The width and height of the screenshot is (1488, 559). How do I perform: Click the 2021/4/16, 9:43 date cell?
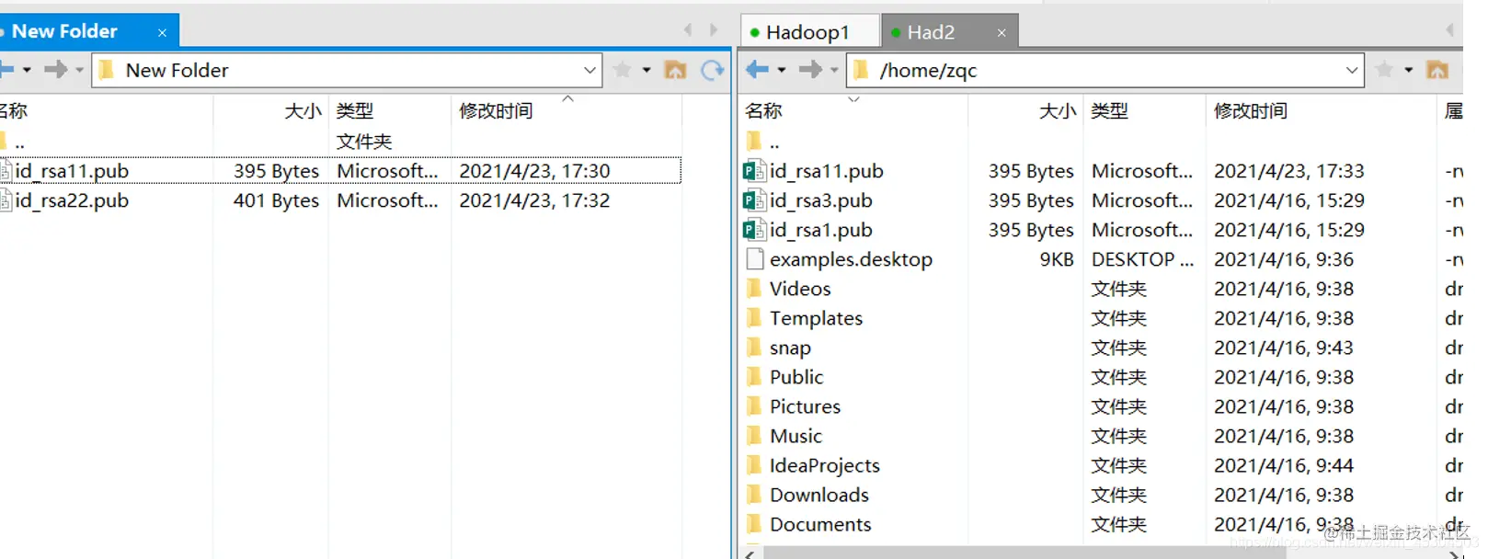tap(1284, 348)
